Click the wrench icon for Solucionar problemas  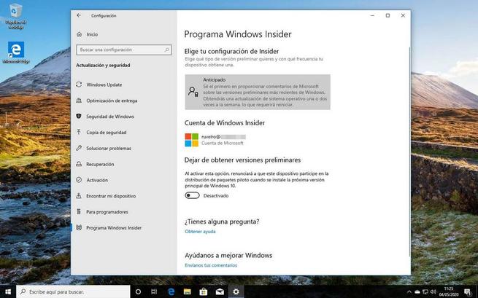coord(79,148)
